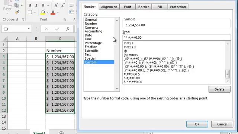Open the Borders dropdown arrow
The width and height of the screenshot is (238, 134).
(x=35, y=12)
